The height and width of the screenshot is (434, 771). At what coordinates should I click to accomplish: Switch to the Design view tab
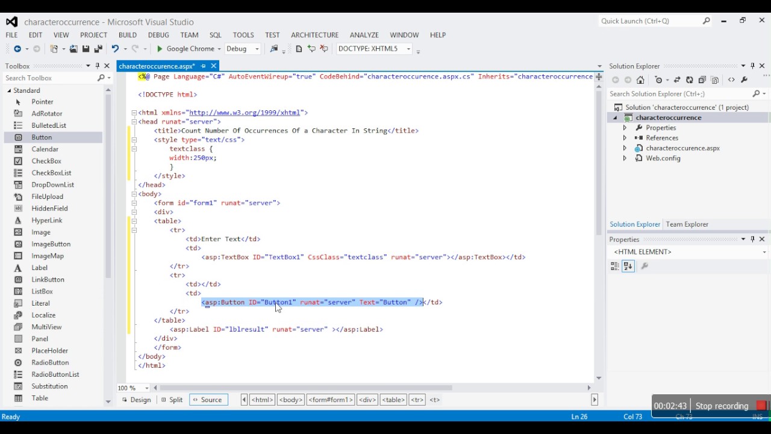(x=136, y=400)
